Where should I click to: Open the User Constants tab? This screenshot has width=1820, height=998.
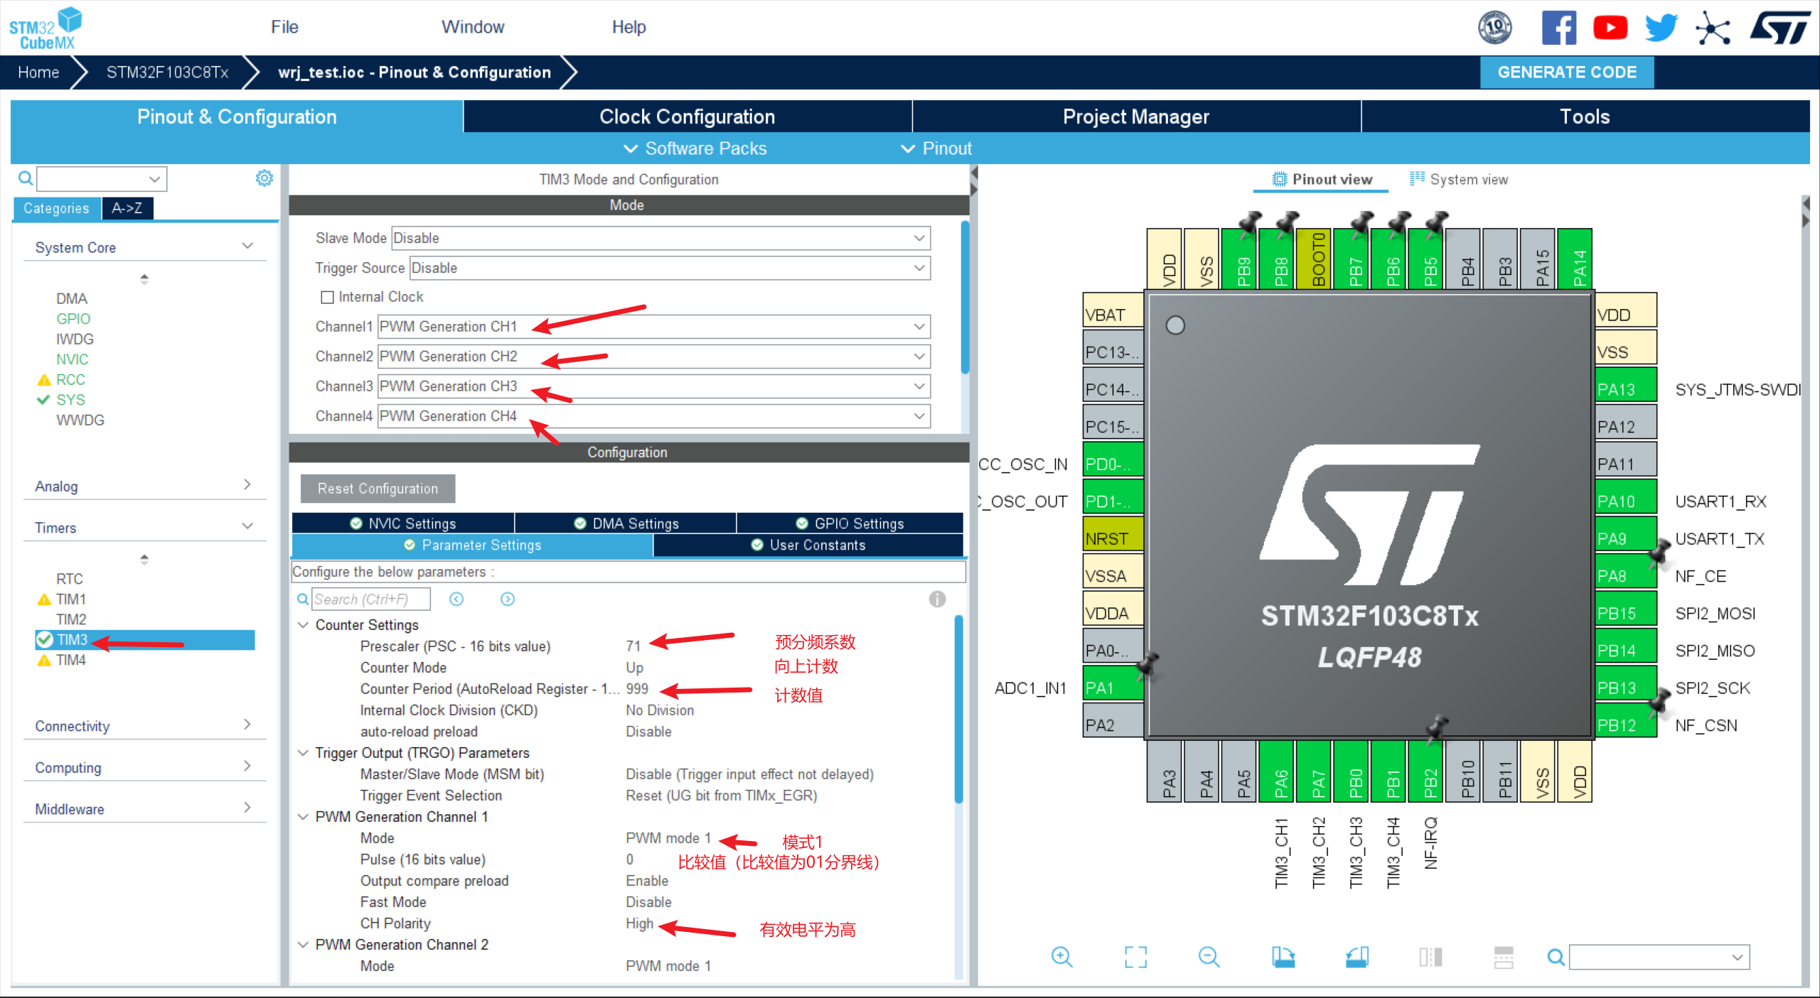pyautogui.click(x=808, y=545)
